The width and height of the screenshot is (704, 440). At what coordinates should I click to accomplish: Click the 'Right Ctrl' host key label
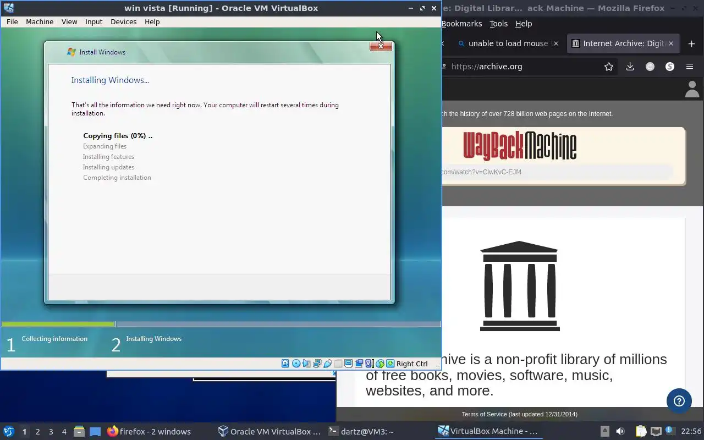tap(412, 364)
